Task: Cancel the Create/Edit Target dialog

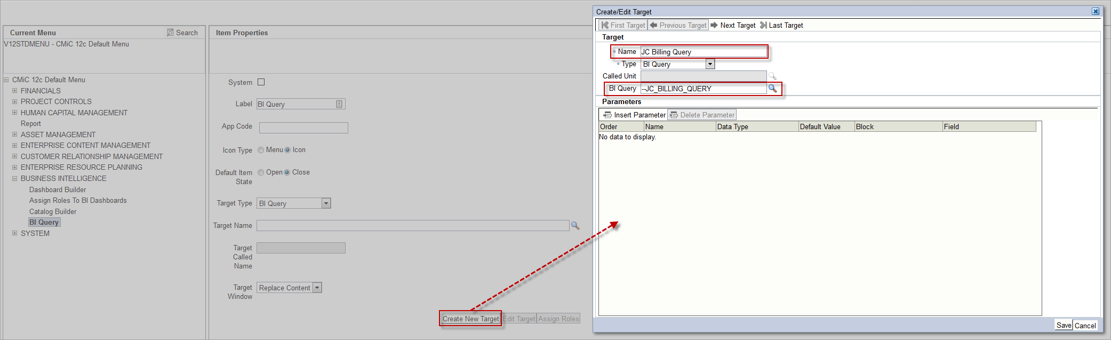Action: [x=1085, y=325]
